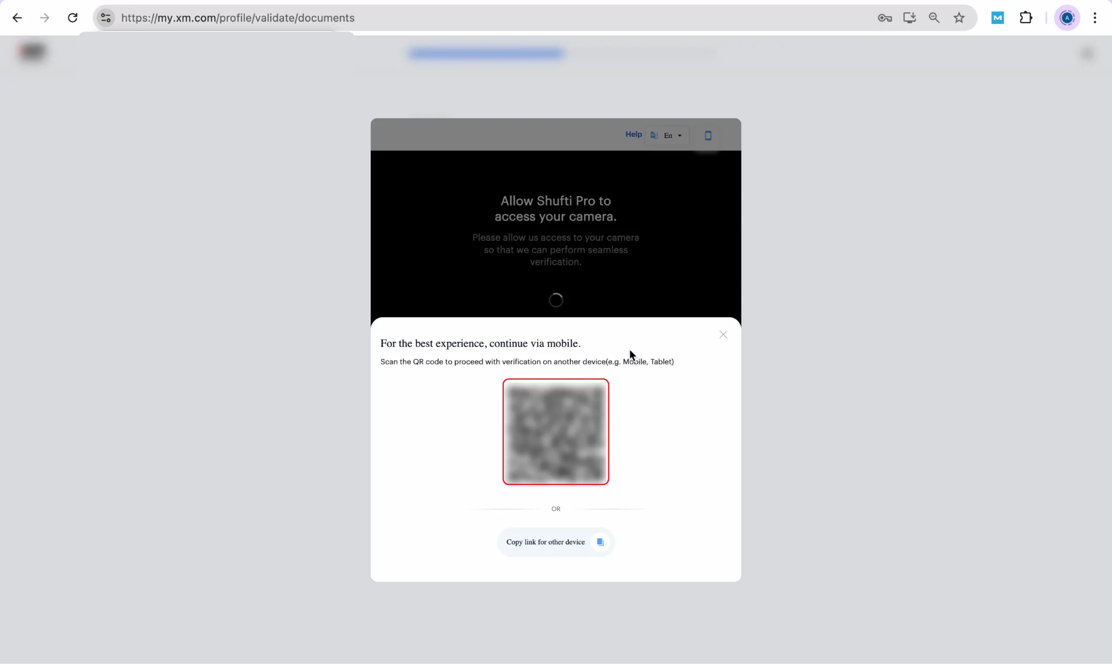Click the copy icon inside Copy link button
The width and height of the screenshot is (1112, 664).
599,542
